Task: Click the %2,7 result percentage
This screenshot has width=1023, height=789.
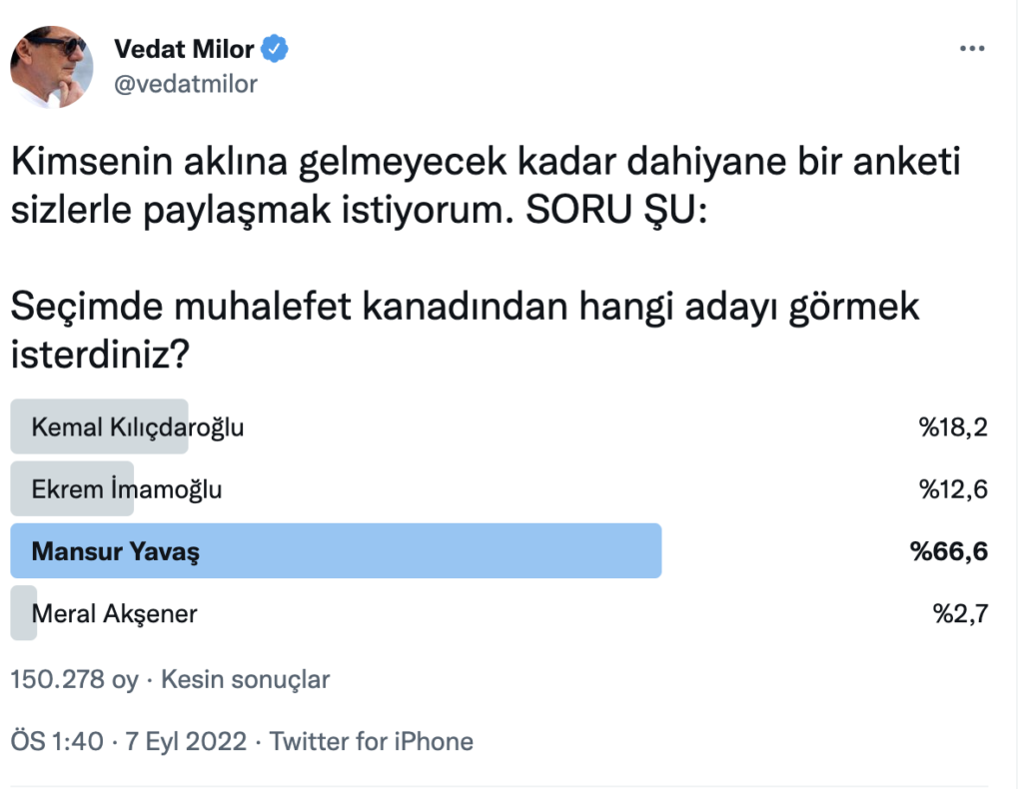Action: point(960,613)
